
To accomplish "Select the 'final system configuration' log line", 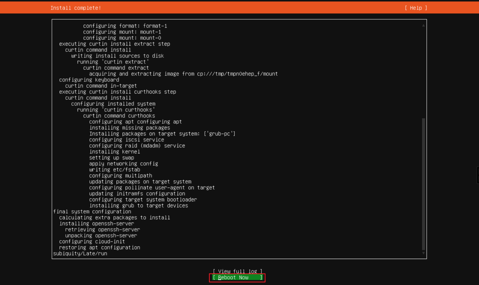I will point(92,211).
